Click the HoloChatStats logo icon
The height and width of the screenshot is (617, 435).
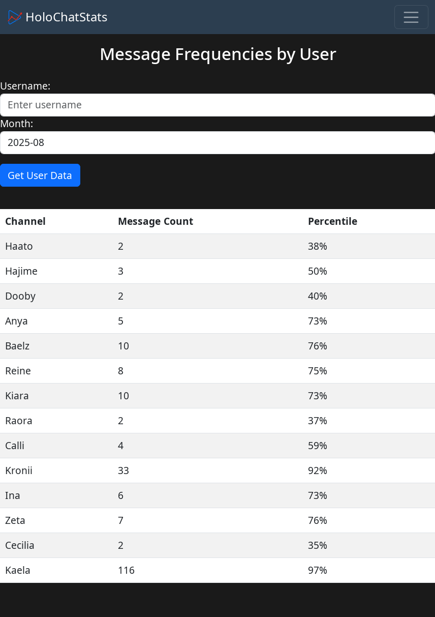[15, 17]
